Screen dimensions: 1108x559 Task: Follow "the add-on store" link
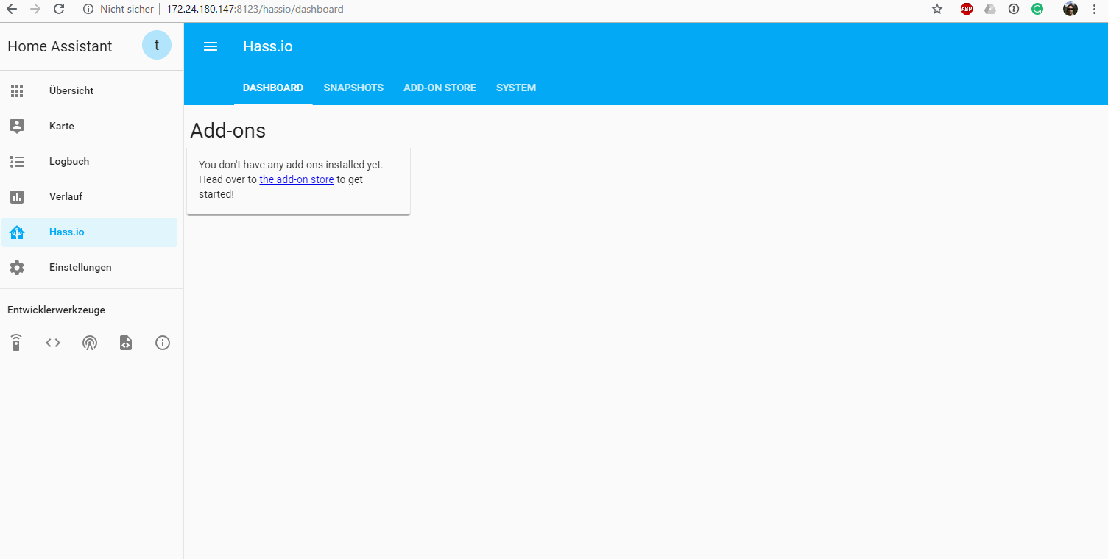click(297, 179)
